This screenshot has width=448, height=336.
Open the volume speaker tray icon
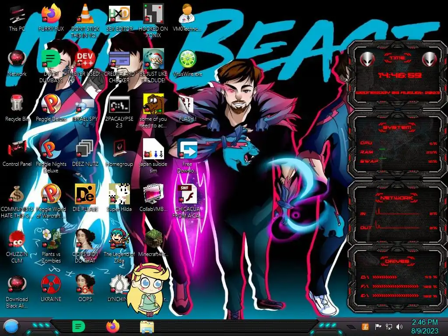click(399, 326)
